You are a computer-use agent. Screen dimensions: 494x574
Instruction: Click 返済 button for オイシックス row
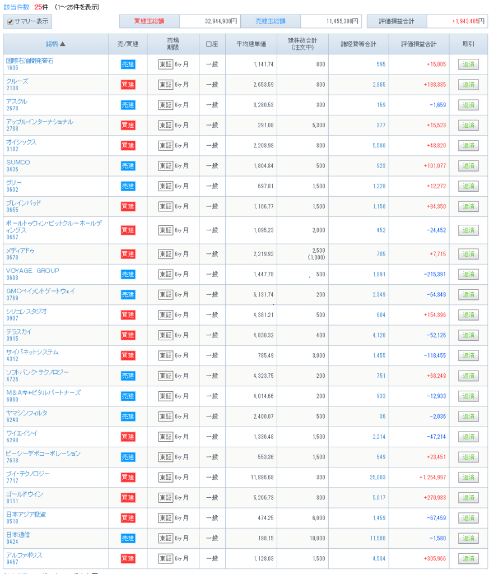coord(468,146)
